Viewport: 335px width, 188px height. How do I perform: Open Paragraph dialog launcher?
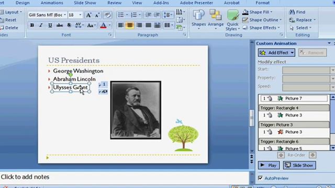(185, 35)
